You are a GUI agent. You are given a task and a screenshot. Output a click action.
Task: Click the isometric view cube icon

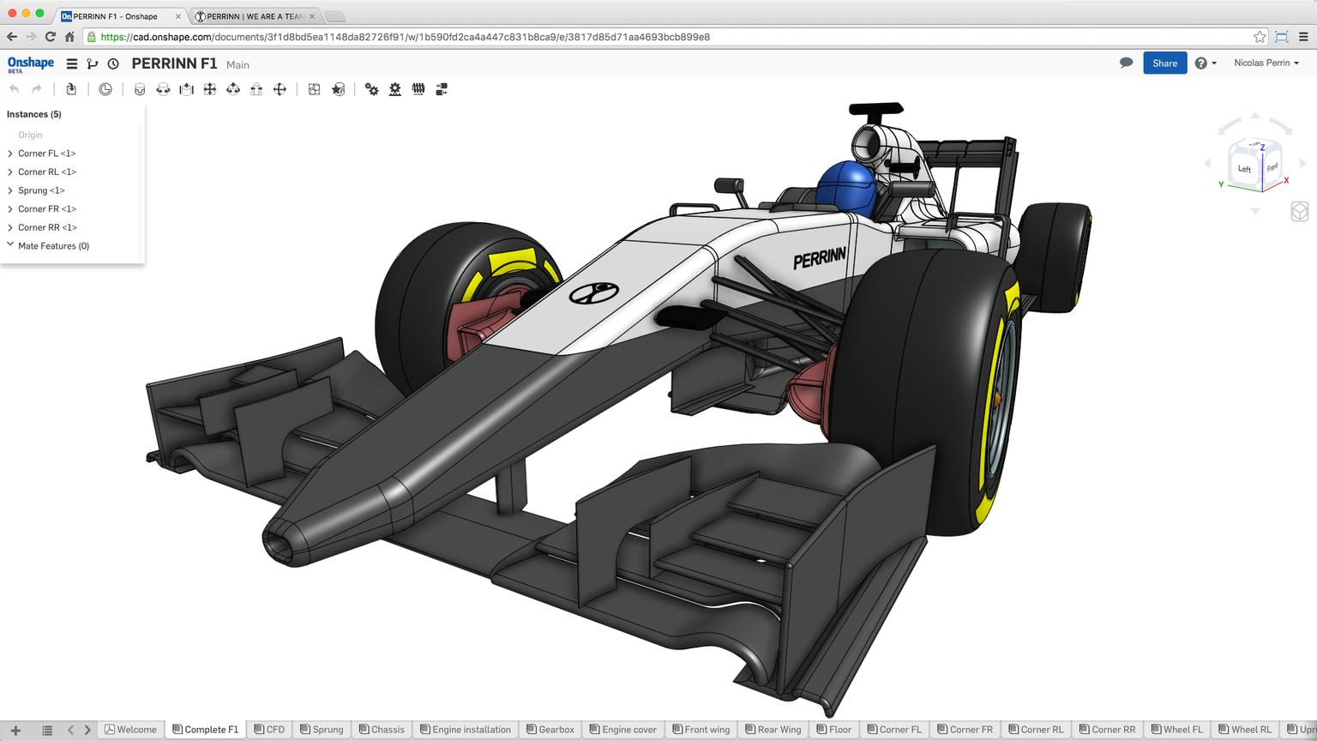click(x=1299, y=211)
